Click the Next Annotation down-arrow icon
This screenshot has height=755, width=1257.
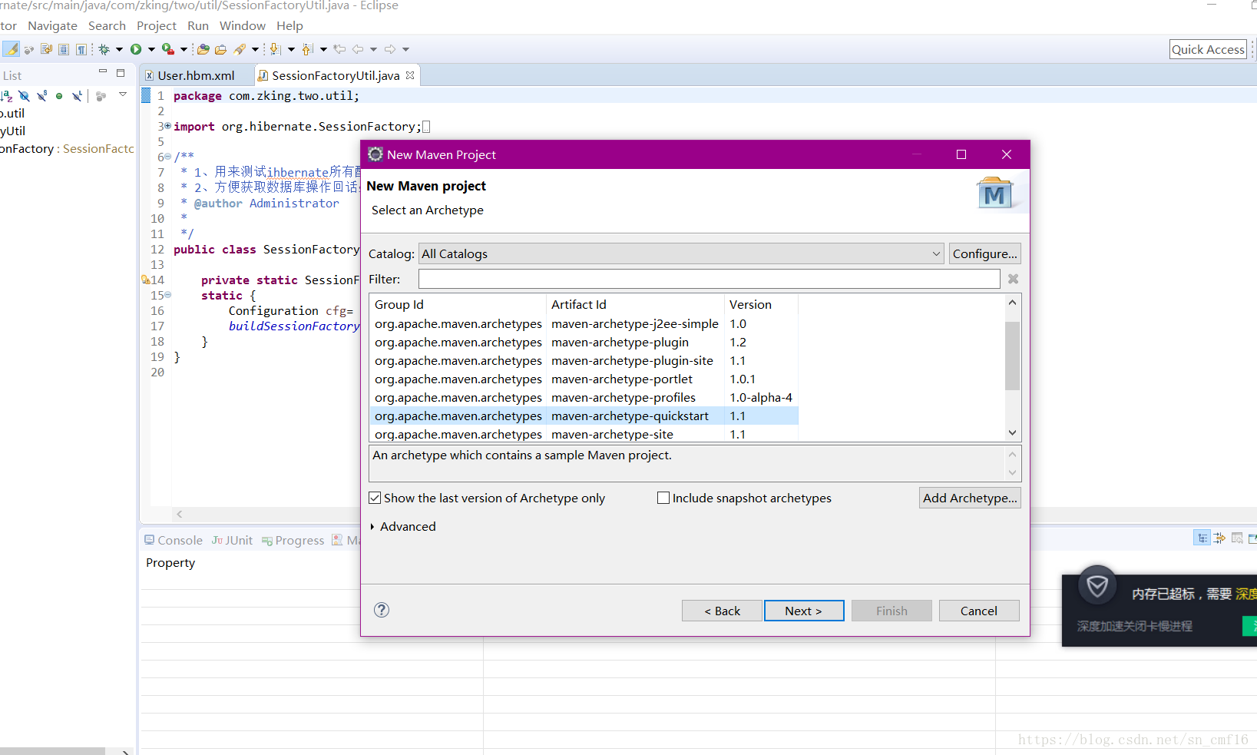coord(275,49)
